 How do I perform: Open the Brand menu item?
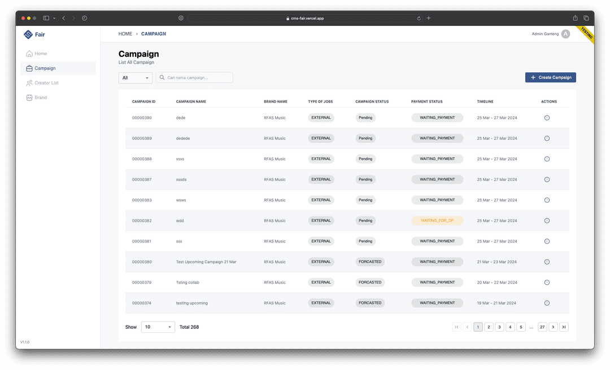(x=41, y=98)
